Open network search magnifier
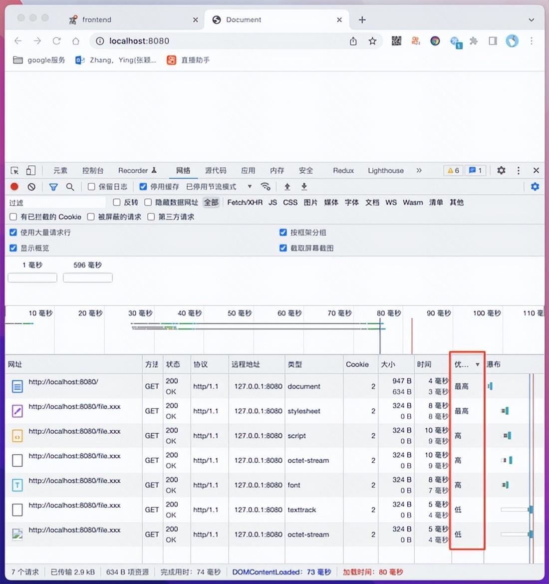This screenshot has width=549, height=584. pos(70,187)
